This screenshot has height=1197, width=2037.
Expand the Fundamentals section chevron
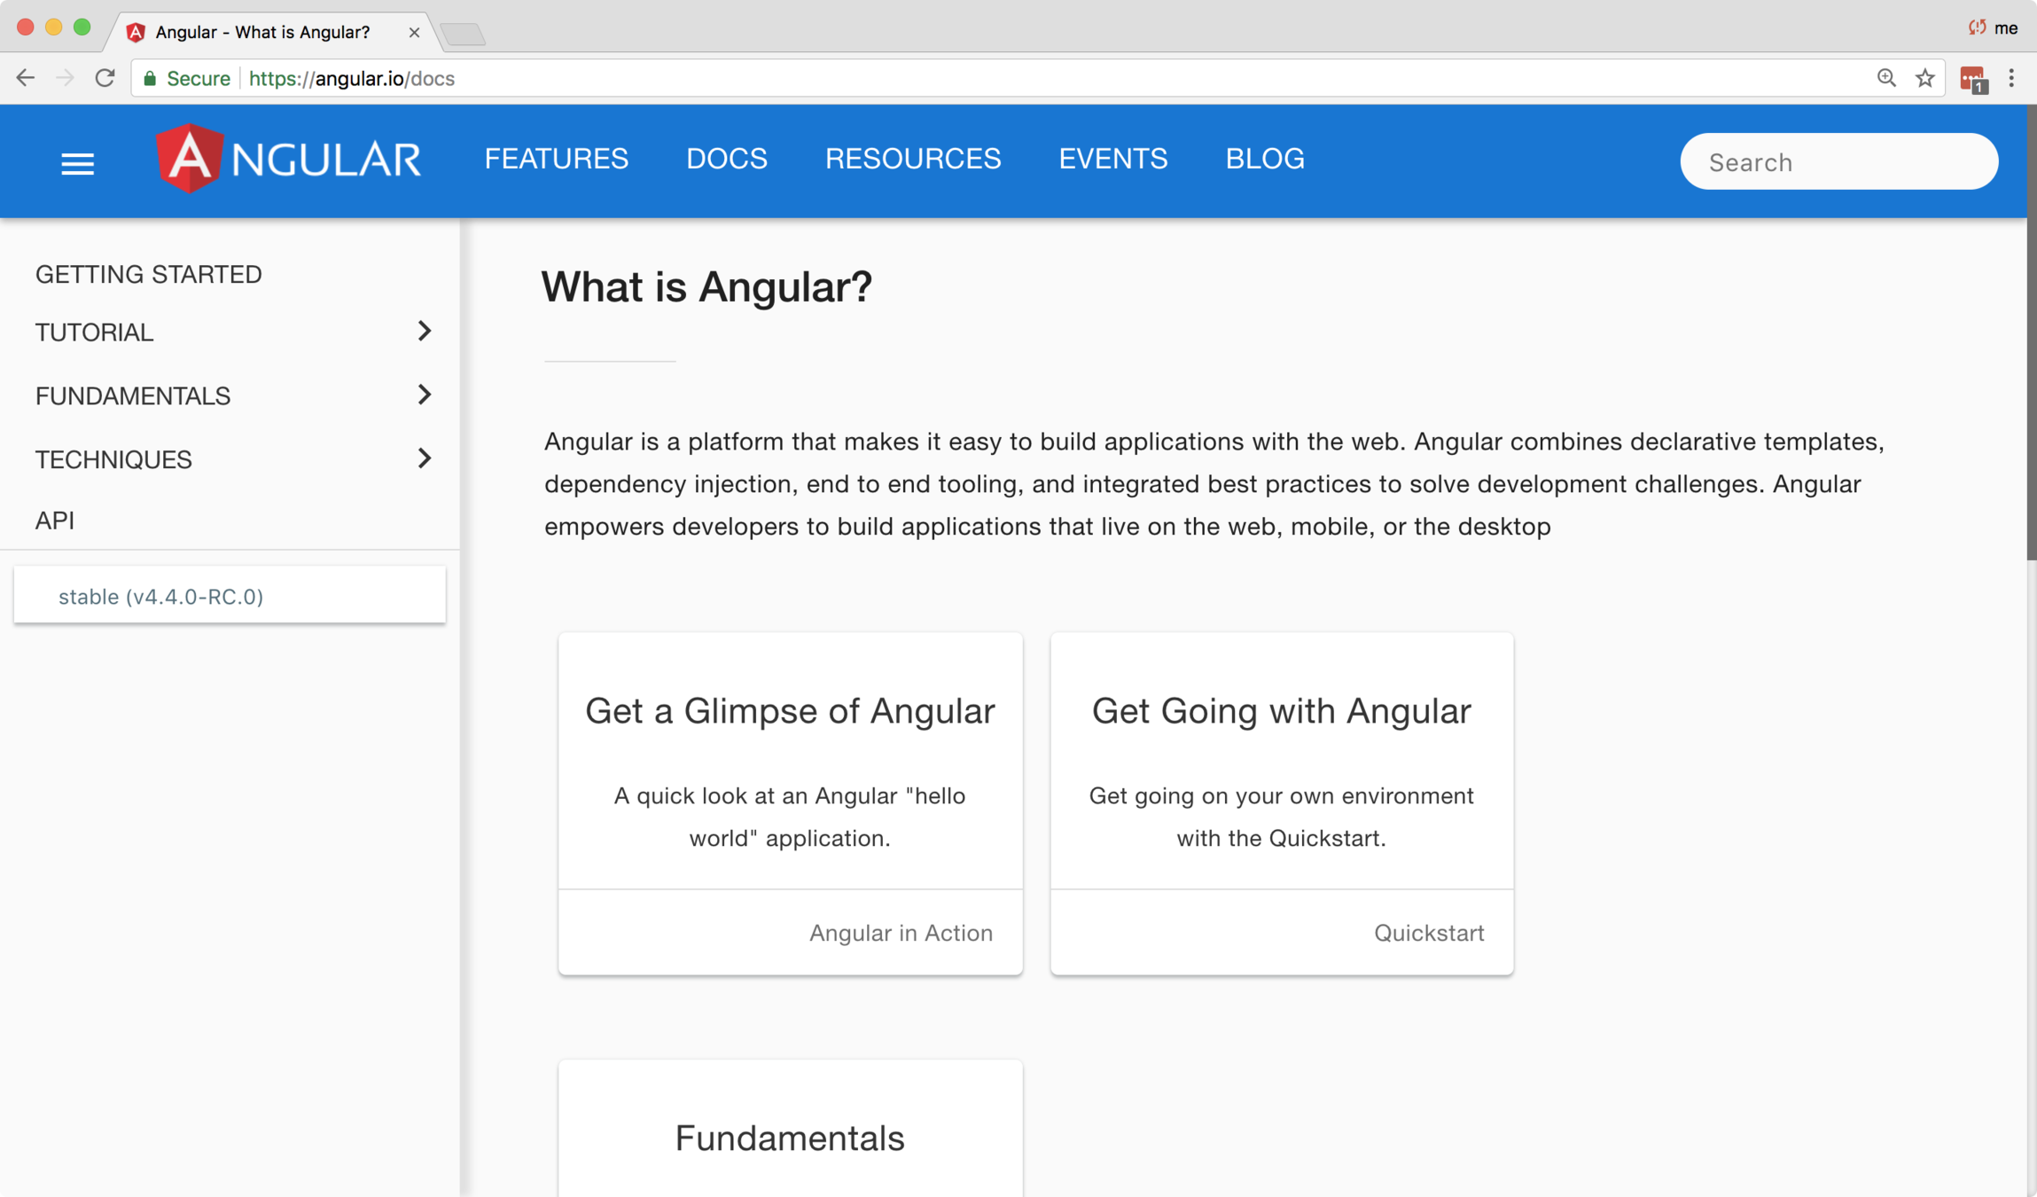pyautogui.click(x=424, y=395)
